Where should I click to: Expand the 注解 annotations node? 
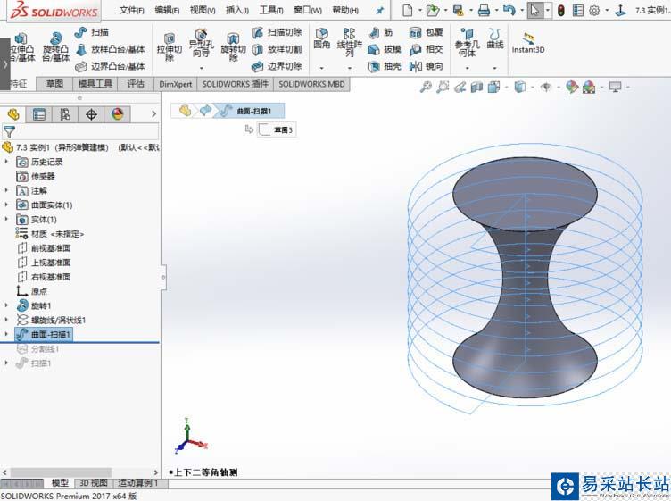point(6,190)
